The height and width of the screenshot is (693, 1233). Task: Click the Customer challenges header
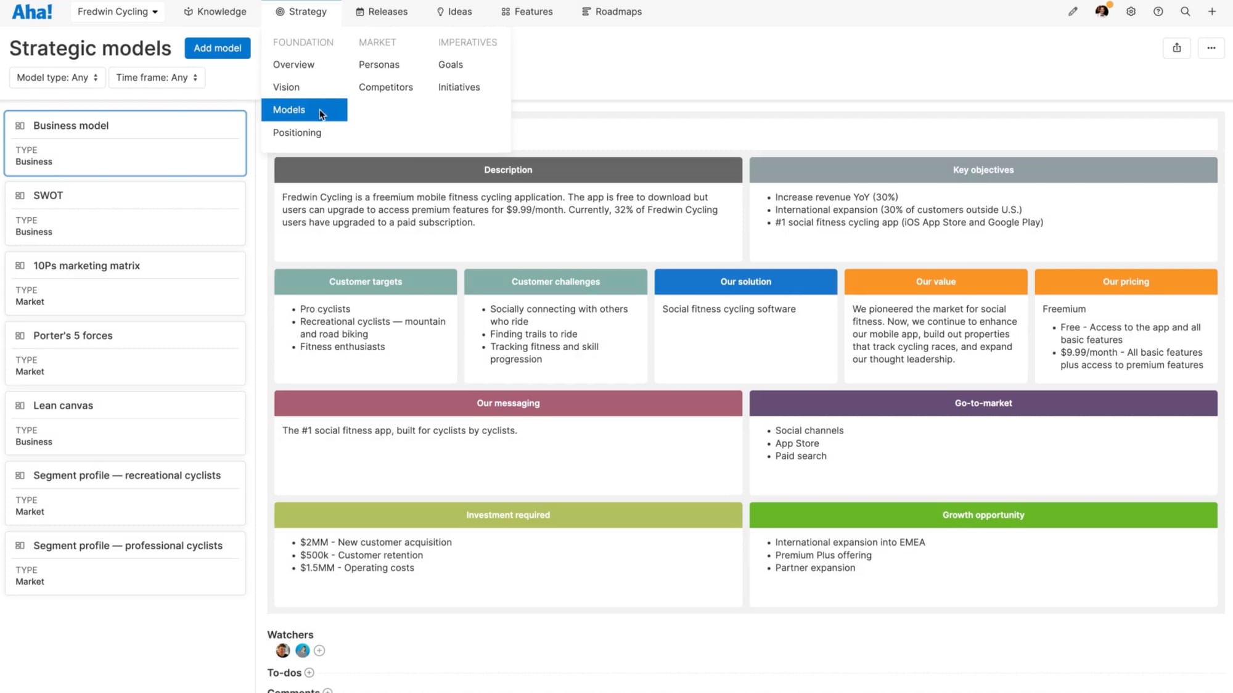(555, 282)
